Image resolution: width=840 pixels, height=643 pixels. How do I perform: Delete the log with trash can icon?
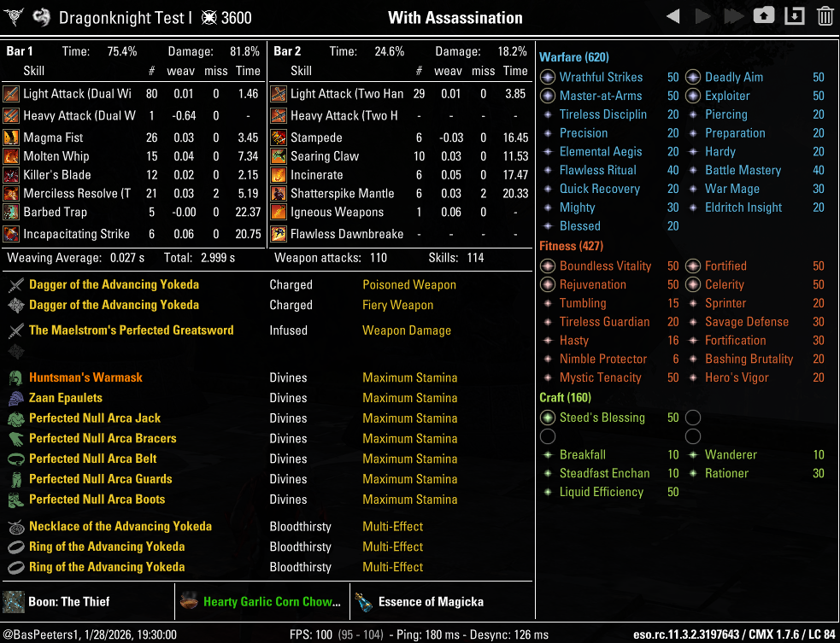point(825,16)
